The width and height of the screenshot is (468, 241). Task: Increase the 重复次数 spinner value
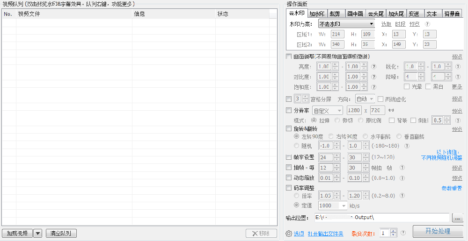coord(394,231)
